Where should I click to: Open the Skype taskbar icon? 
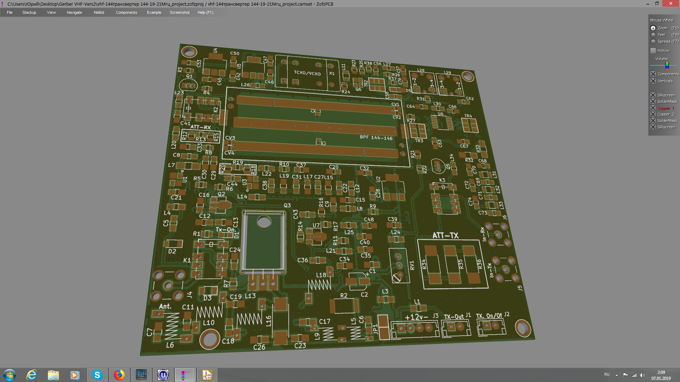pos(97,375)
